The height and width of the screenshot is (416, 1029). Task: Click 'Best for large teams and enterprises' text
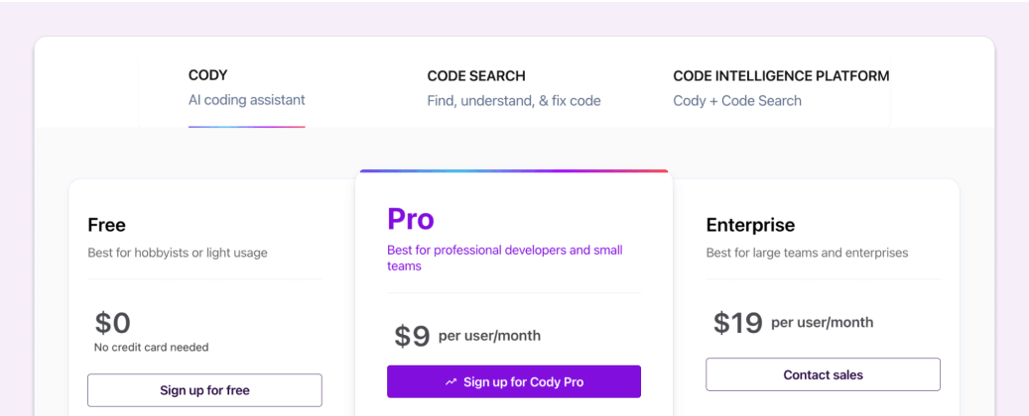(x=807, y=253)
